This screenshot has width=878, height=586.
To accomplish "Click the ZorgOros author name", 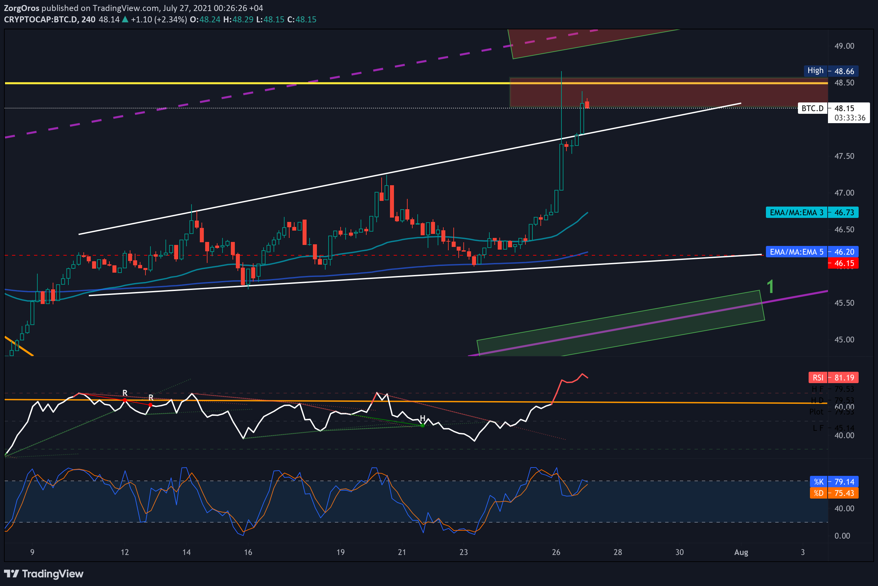I will (x=21, y=8).
